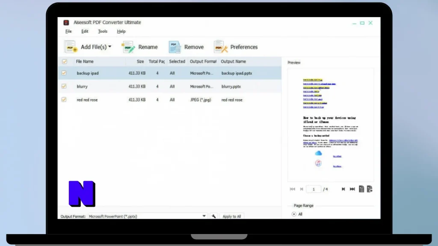Sort by the Size column header
The image size is (438, 246).
[x=140, y=61]
